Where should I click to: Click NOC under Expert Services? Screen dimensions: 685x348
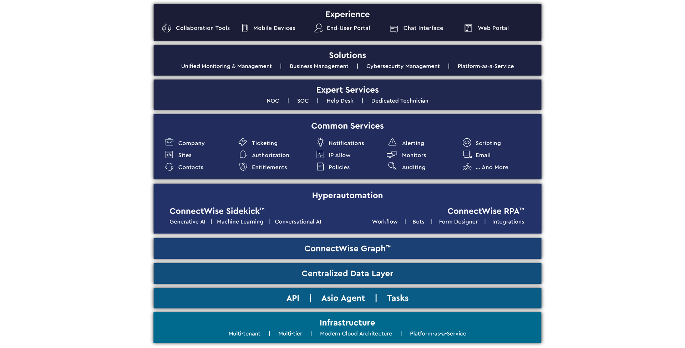point(273,101)
